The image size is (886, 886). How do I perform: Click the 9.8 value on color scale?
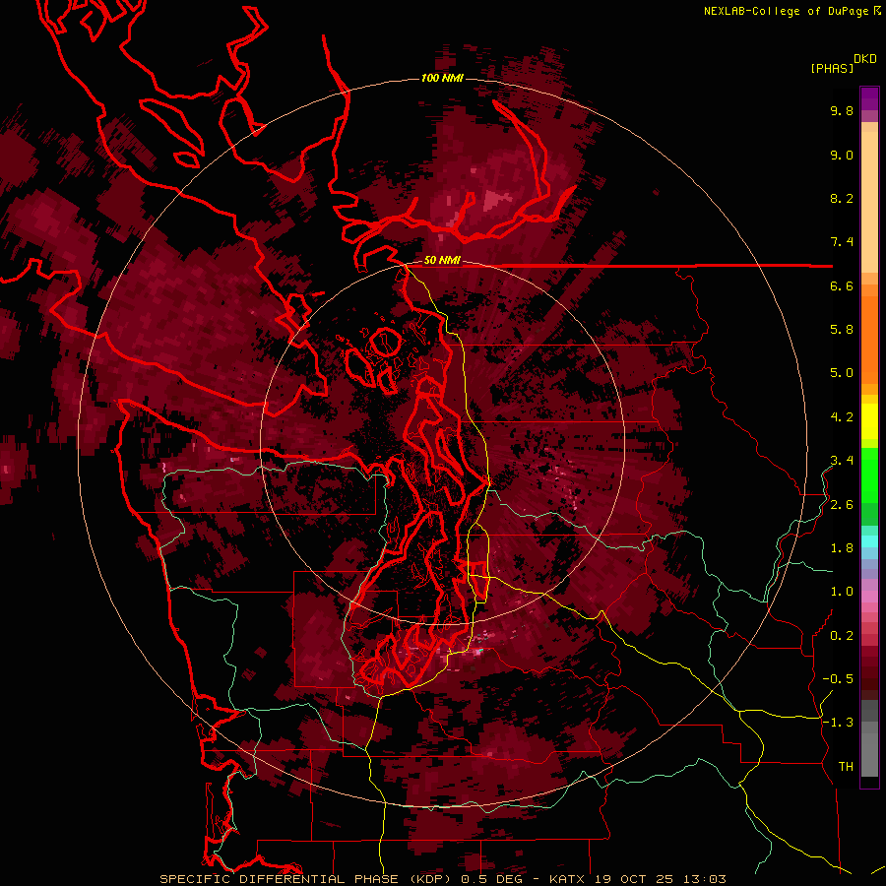[842, 111]
